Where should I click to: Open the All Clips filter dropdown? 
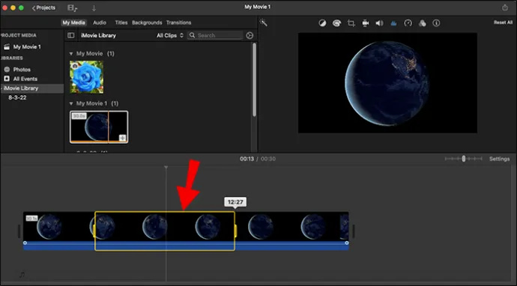tap(170, 35)
